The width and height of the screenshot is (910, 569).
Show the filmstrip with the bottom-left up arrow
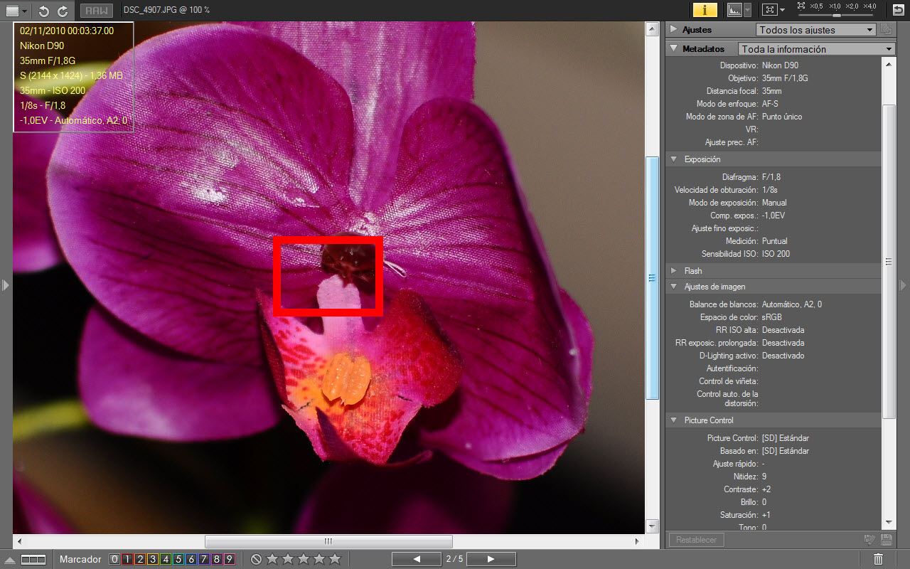pos(10,560)
